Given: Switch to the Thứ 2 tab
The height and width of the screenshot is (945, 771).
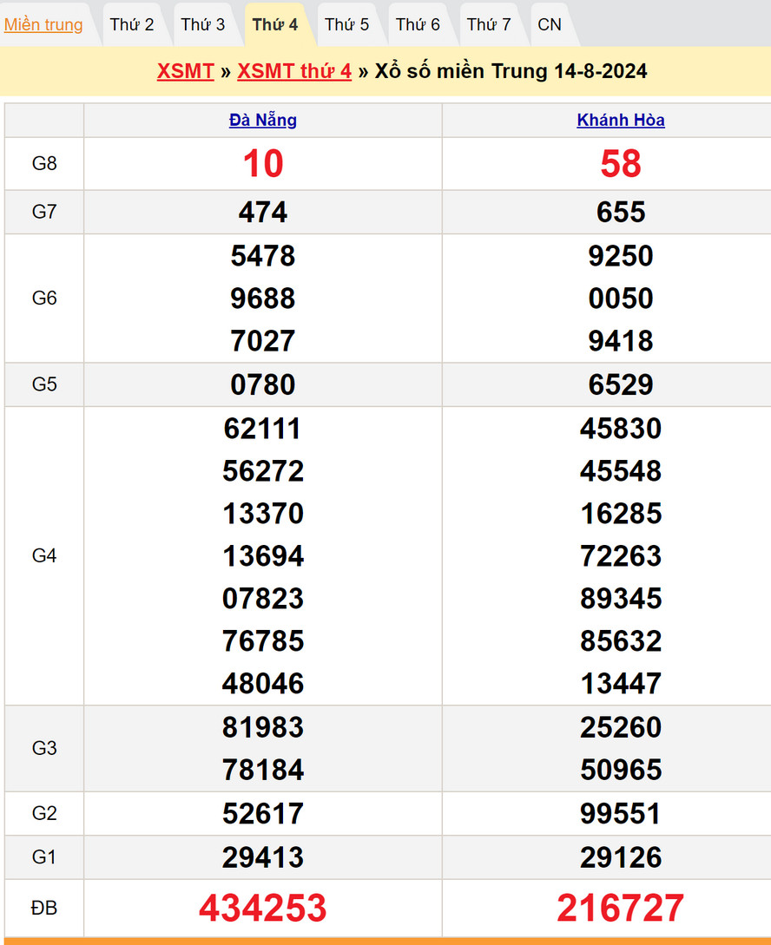Looking at the screenshot, I should tap(132, 24).
